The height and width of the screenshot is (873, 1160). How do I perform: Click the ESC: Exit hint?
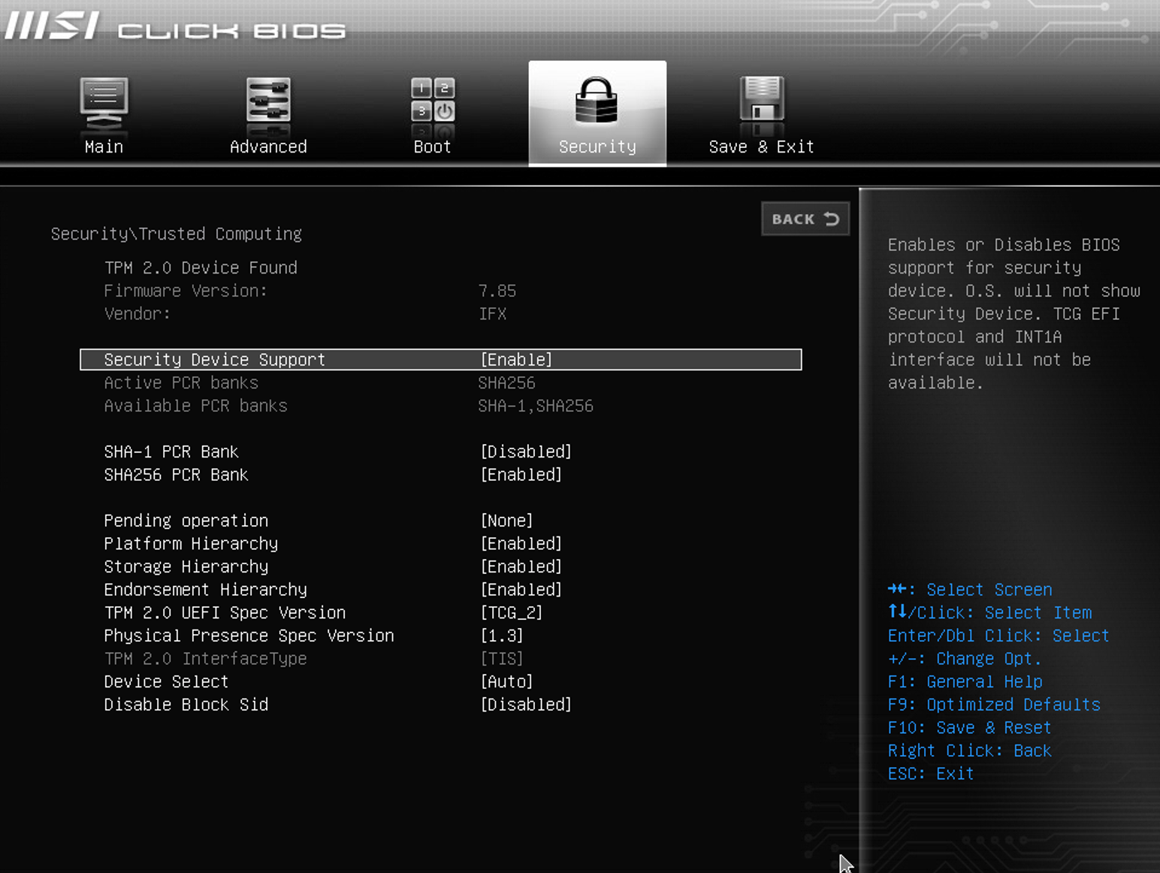click(x=931, y=774)
